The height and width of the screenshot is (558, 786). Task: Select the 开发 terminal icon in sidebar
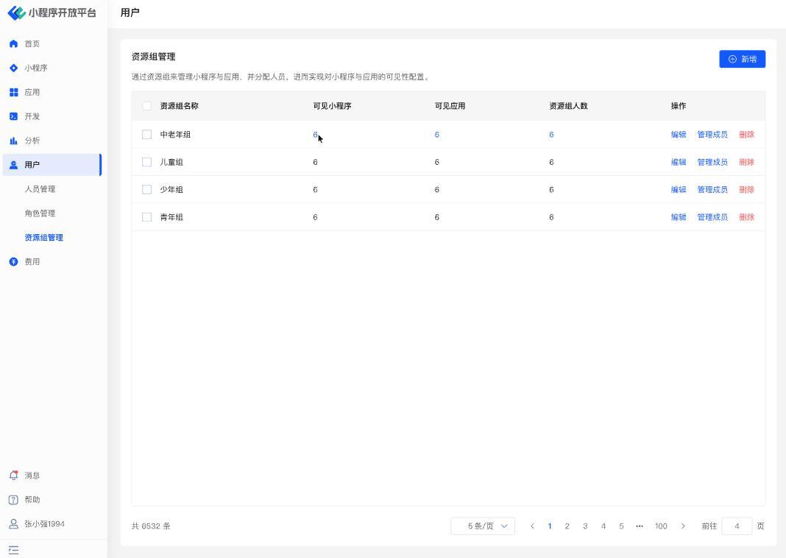(13, 116)
